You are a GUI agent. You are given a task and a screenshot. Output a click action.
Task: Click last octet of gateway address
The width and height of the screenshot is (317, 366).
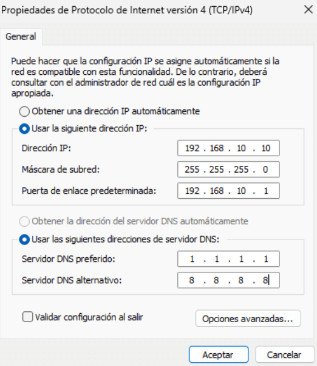tap(266, 191)
